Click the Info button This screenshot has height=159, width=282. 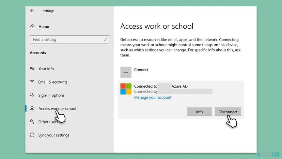[x=199, y=112]
